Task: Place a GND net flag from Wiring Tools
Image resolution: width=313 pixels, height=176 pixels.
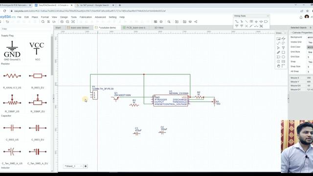Action: tap(256, 22)
